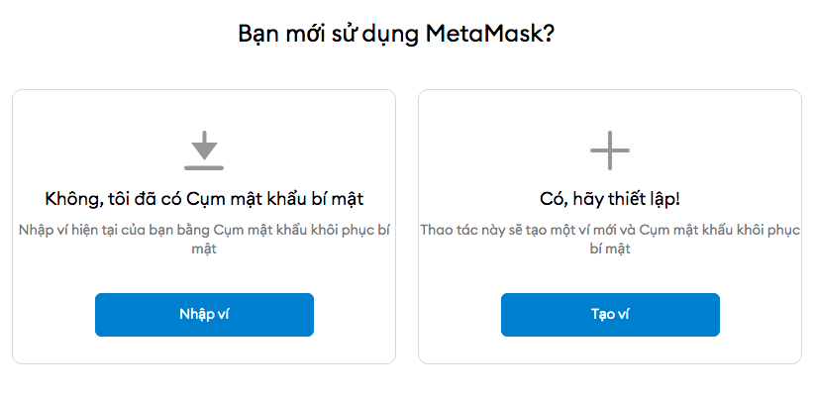The width and height of the screenshot is (815, 399).
Task: Click the Có, hãy thiết lập! heading
Action: (610, 200)
